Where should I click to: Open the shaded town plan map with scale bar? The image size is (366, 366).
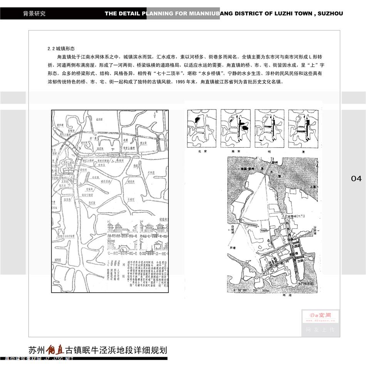click(273, 225)
